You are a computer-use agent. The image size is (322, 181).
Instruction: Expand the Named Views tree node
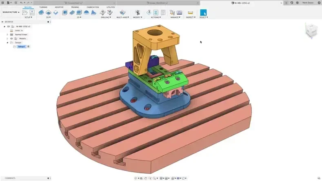(7, 35)
